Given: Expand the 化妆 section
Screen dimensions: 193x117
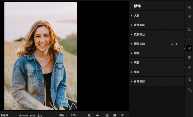Looking at the screenshot, I should [x=157, y=72].
